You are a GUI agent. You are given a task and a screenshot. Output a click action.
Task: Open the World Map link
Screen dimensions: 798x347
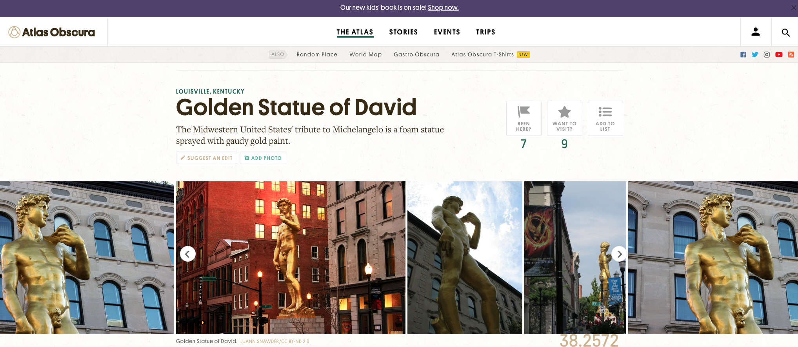click(x=365, y=54)
